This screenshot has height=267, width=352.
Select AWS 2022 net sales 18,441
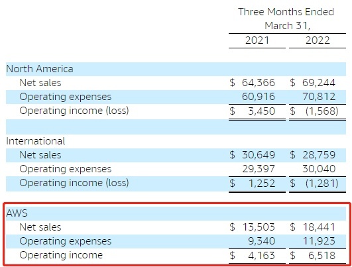pyautogui.click(x=319, y=227)
